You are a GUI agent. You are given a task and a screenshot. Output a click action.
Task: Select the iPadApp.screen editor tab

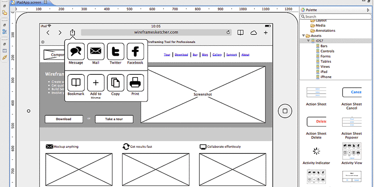pos(28,2)
